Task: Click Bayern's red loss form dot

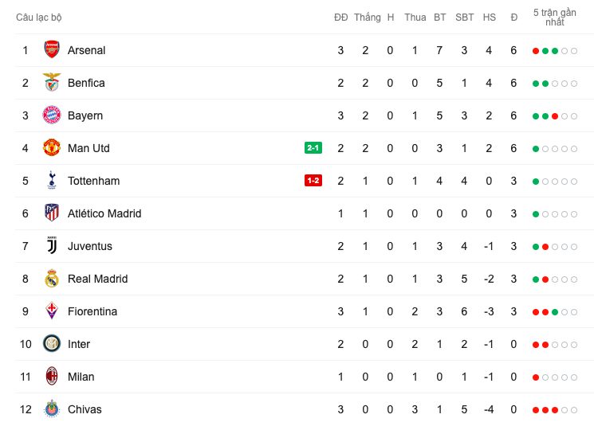Action: 555,116
